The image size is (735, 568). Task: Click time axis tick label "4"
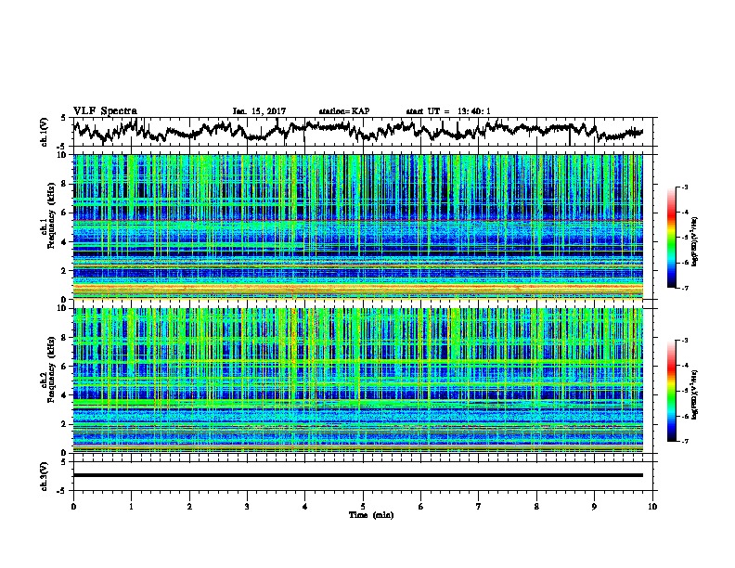pos(305,507)
